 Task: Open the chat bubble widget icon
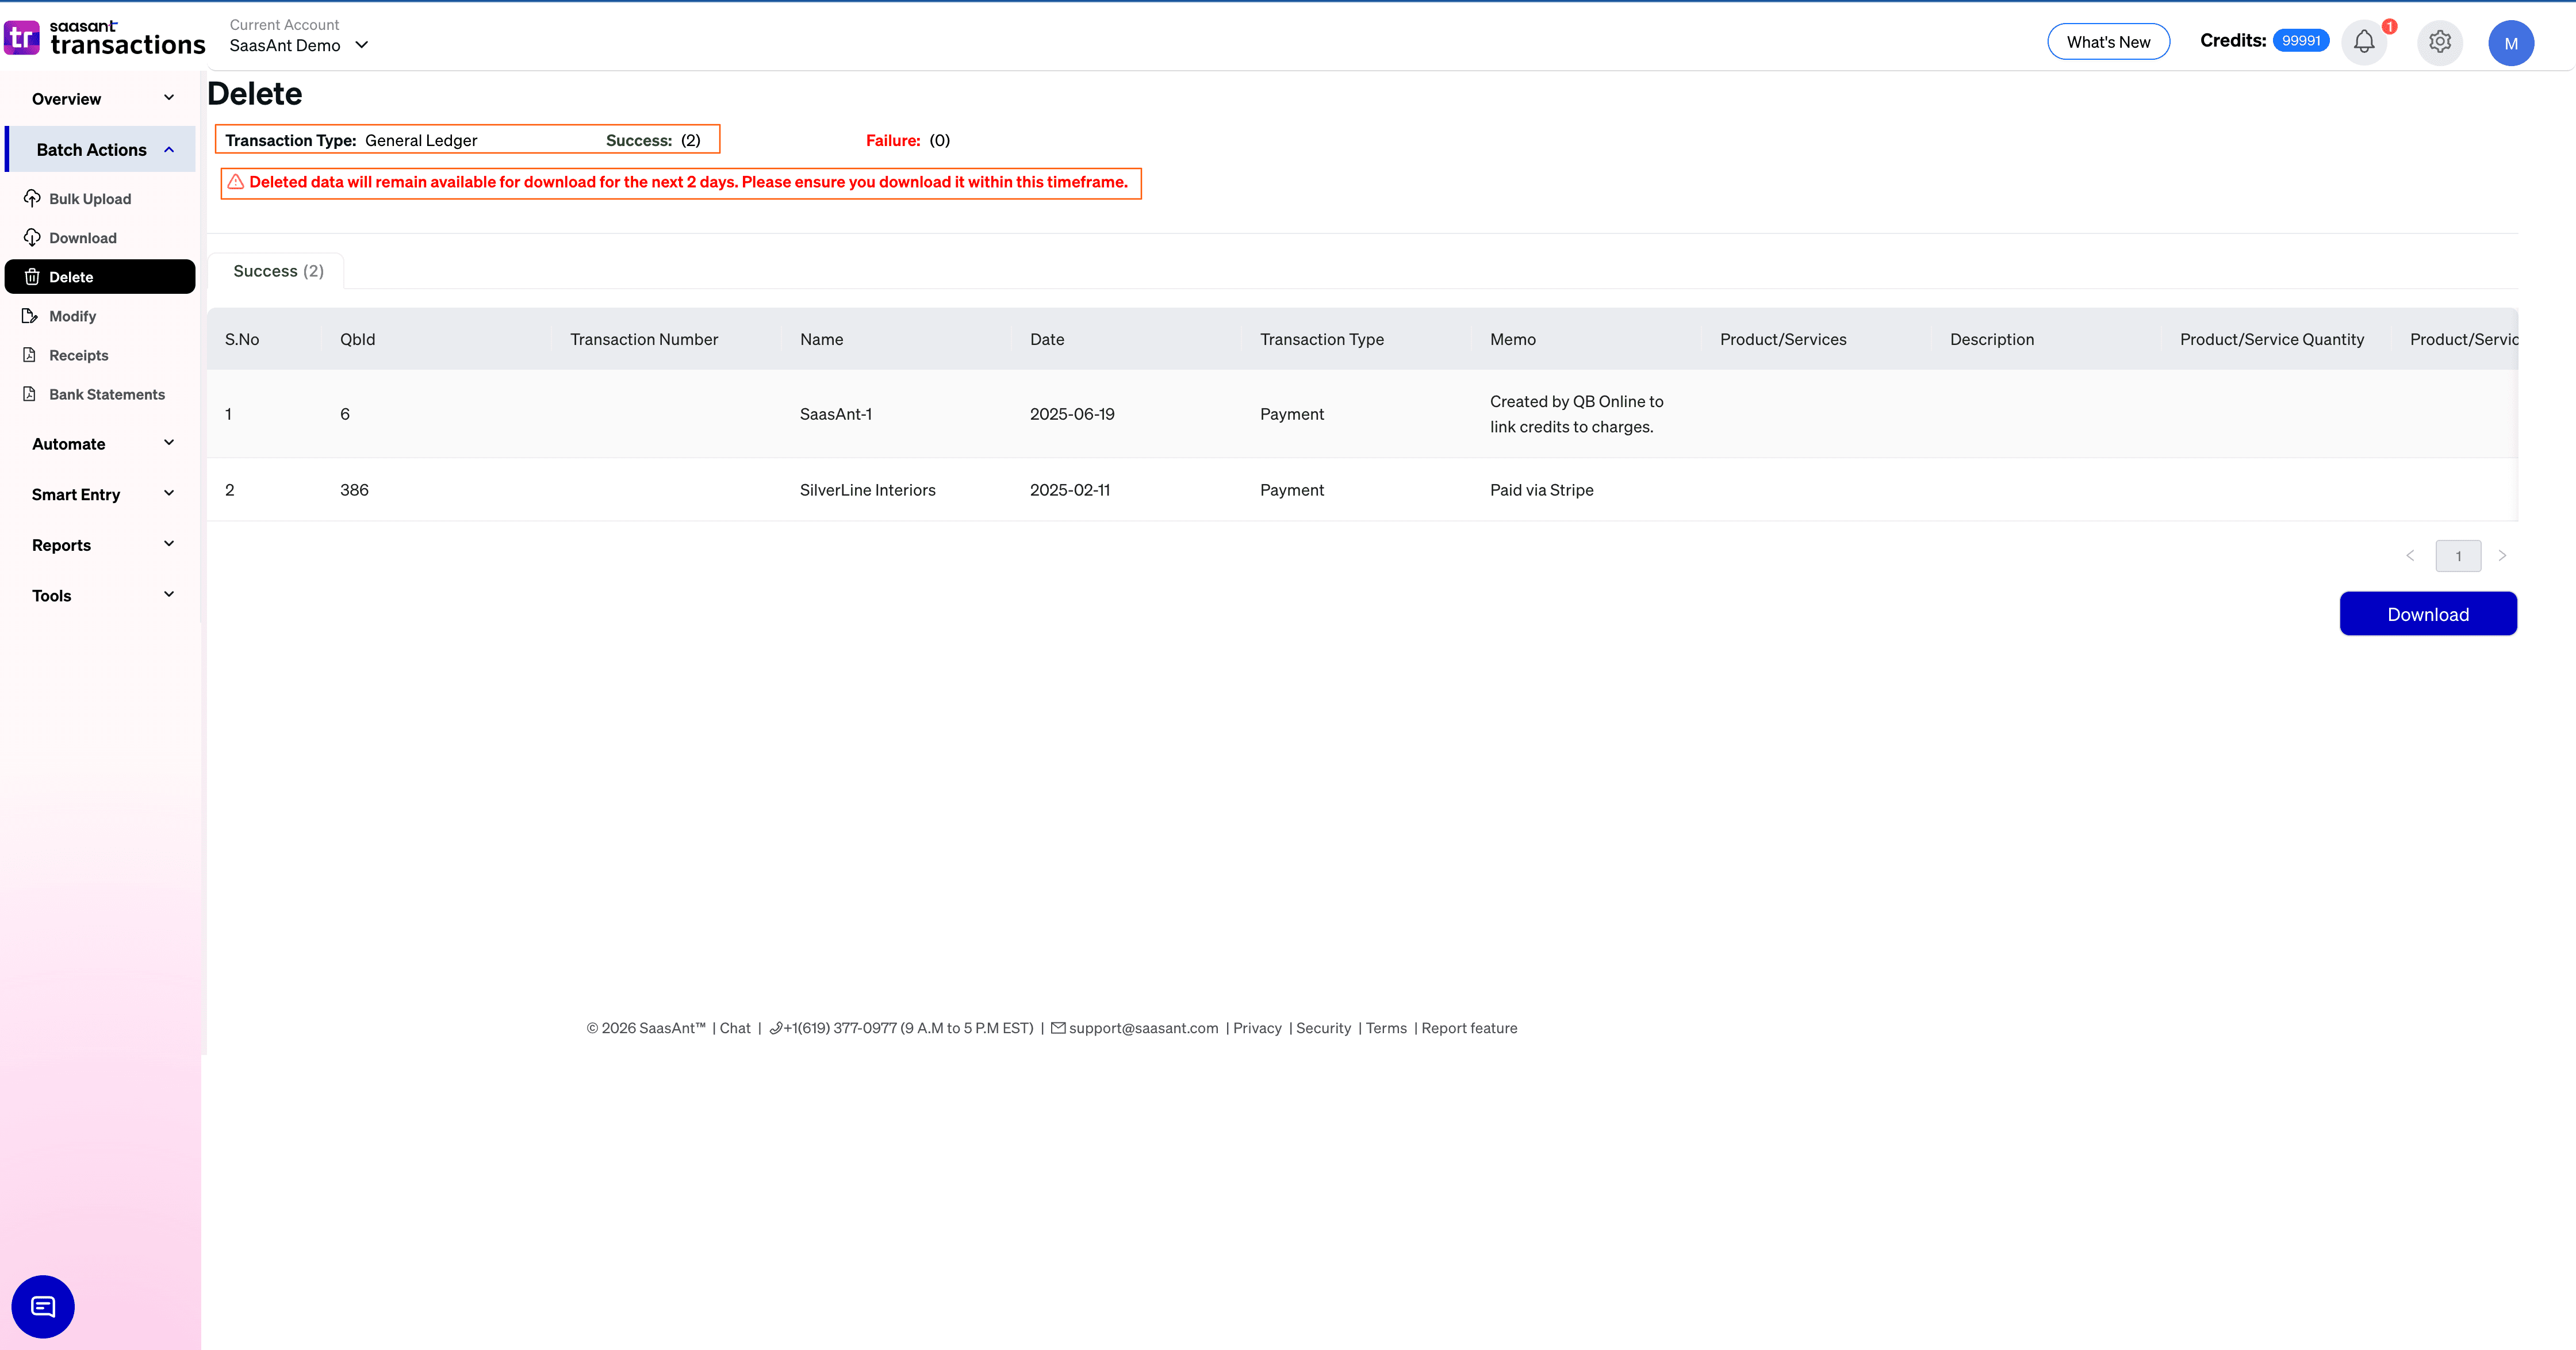click(x=43, y=1306)
